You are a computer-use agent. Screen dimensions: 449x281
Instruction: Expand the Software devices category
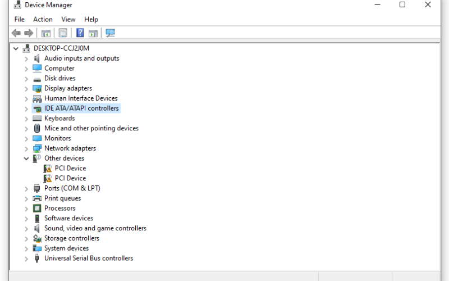pos(26,219)
